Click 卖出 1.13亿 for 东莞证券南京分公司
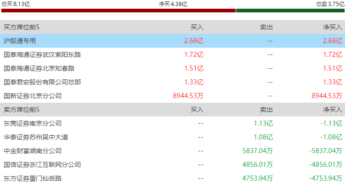 (x=263, y=123)
